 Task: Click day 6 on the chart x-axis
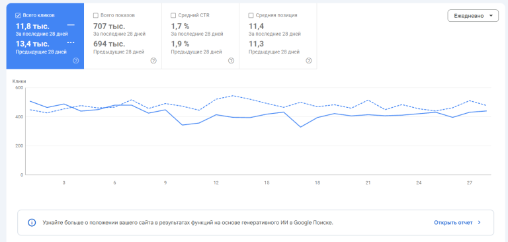pyautogui.click(x=114, y=183)
